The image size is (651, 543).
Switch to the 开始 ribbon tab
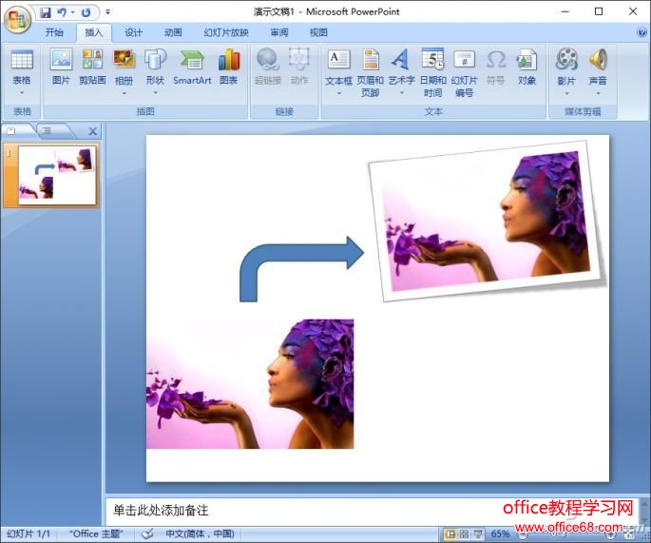click(54, 32)
